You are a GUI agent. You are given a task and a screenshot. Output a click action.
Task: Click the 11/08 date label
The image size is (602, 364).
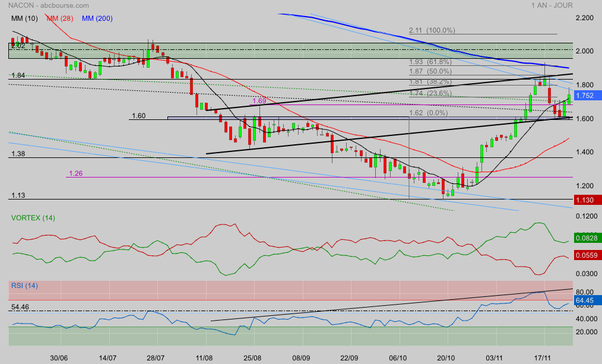(x=204, y=358)
